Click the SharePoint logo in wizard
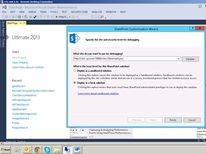Screen dimensions: 206x154 (x=74, y=38)
